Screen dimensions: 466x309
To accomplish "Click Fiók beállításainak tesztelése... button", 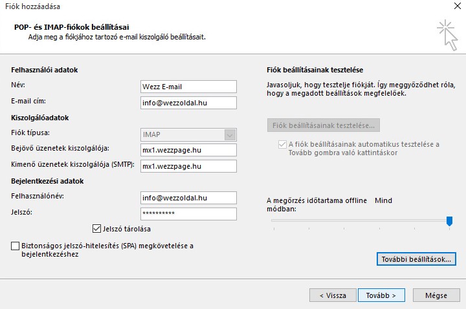I will tap(324, 125).
